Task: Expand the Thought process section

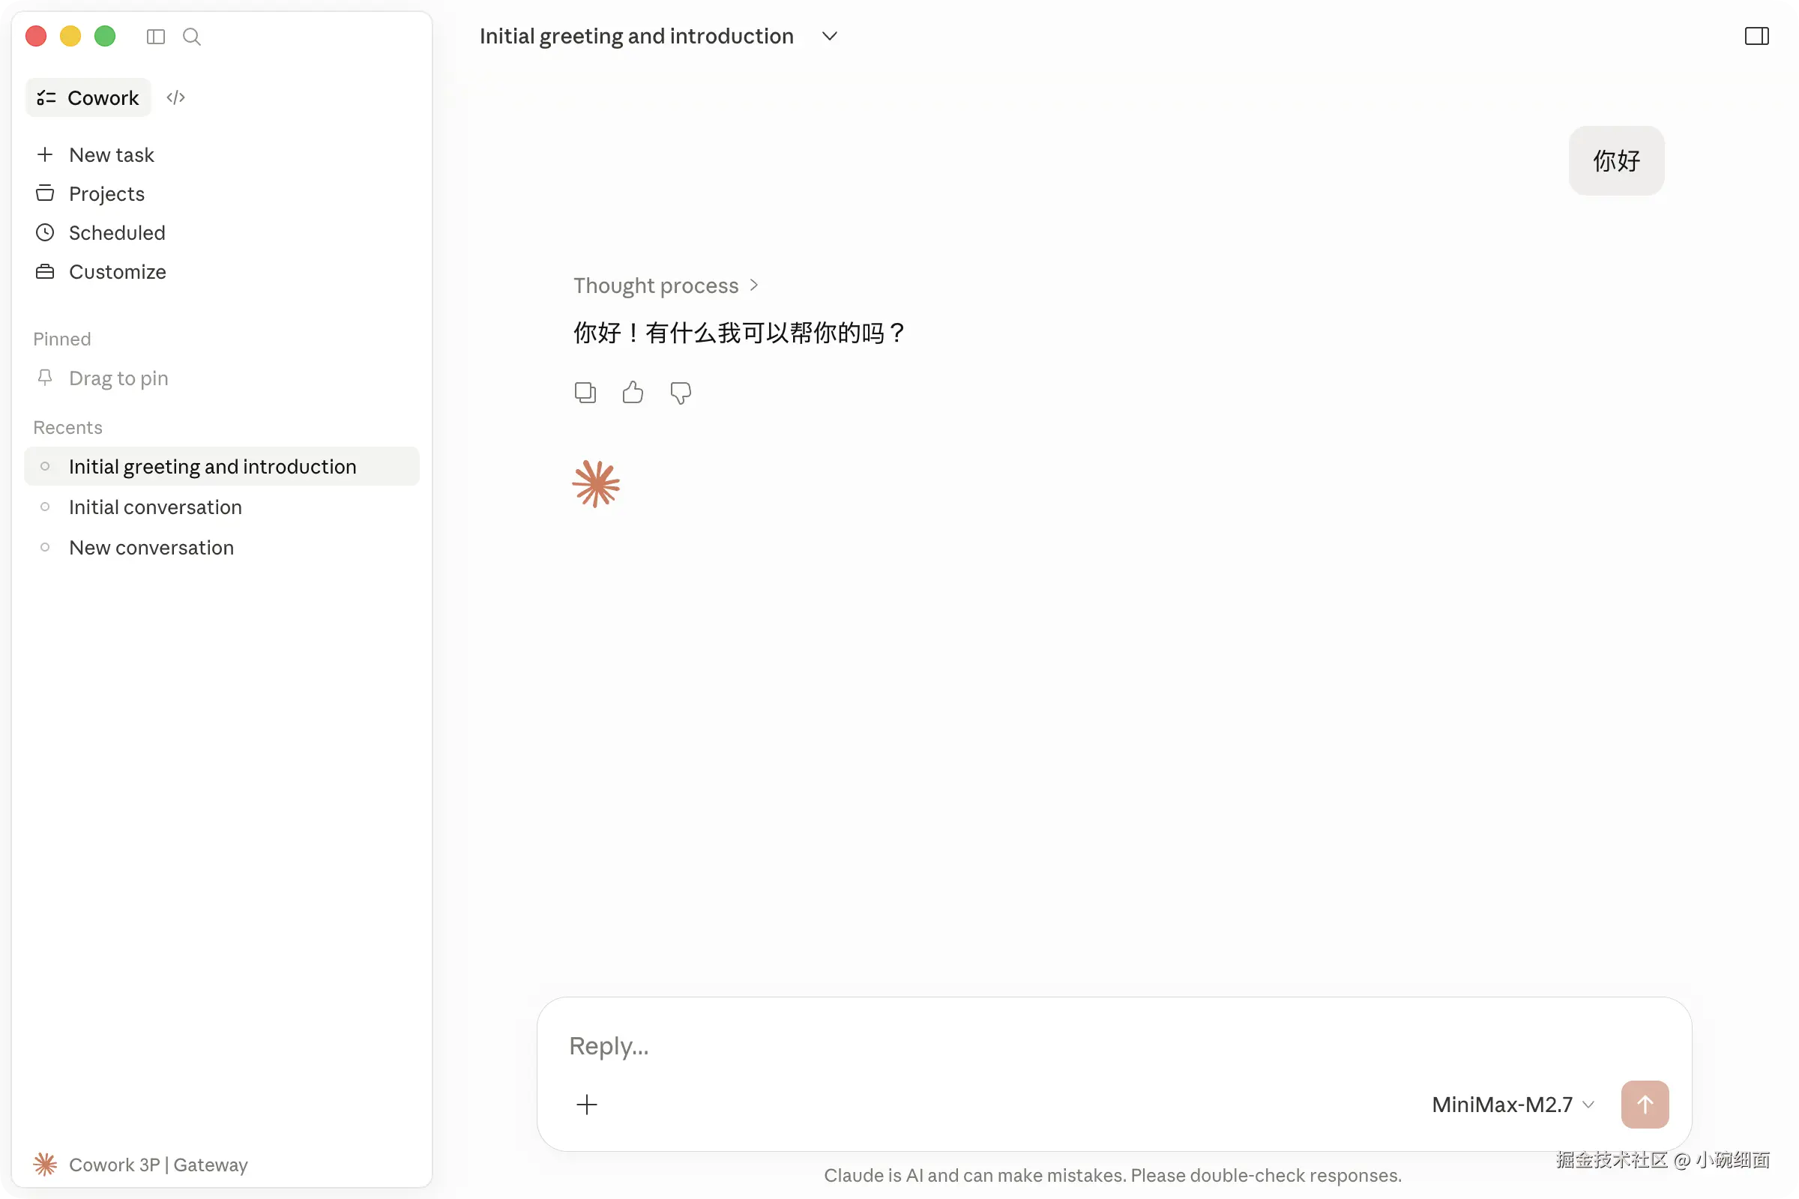Action: 666,286
